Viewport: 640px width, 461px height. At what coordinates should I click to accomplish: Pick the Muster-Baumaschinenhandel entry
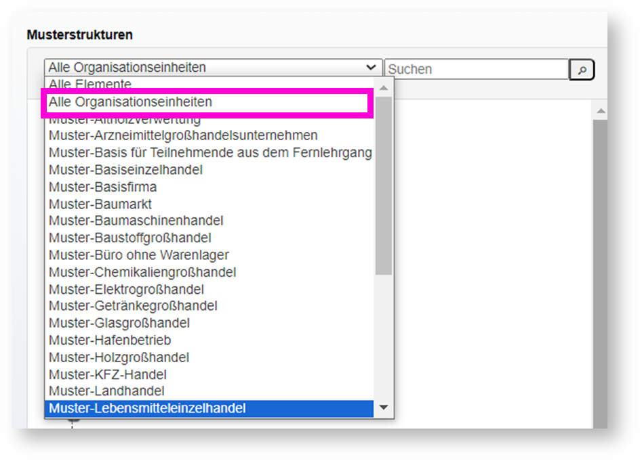pos(136,221)
